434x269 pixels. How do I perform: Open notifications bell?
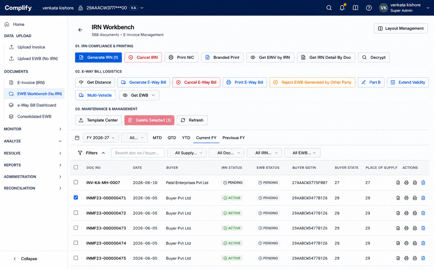(x=342, y=8)
